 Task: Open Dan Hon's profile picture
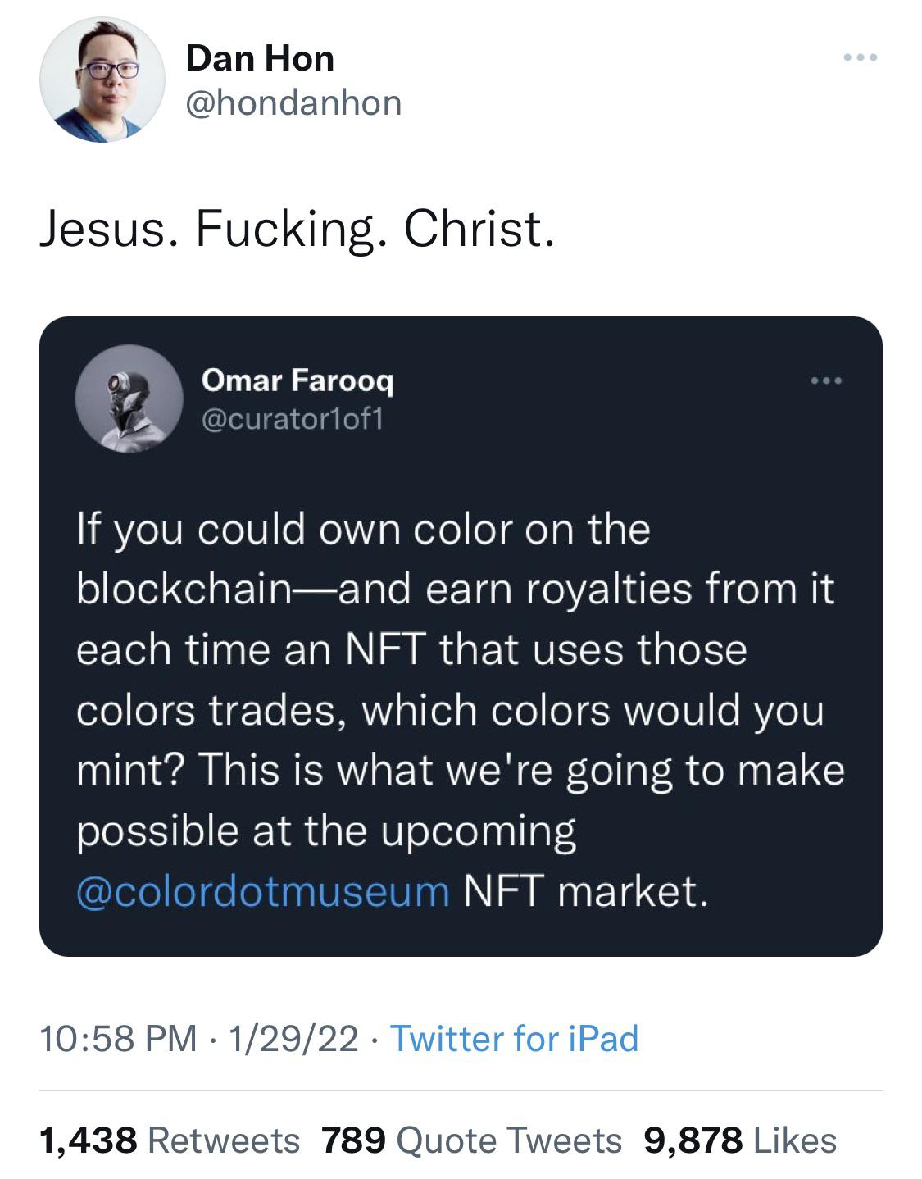[x=102, y=80]
